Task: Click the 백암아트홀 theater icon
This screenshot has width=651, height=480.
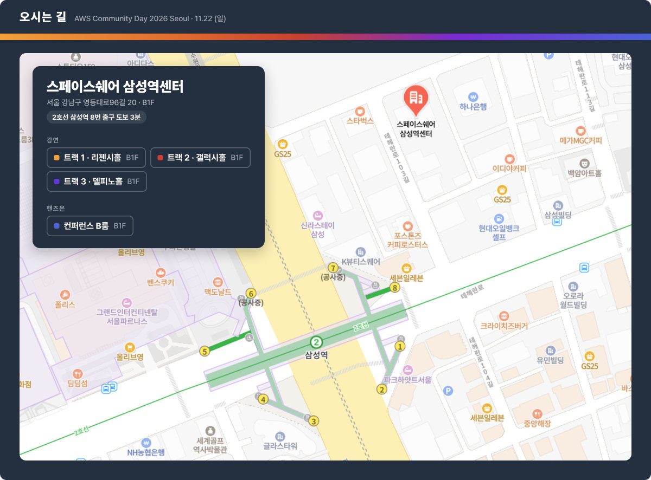Action: point(584,163)
